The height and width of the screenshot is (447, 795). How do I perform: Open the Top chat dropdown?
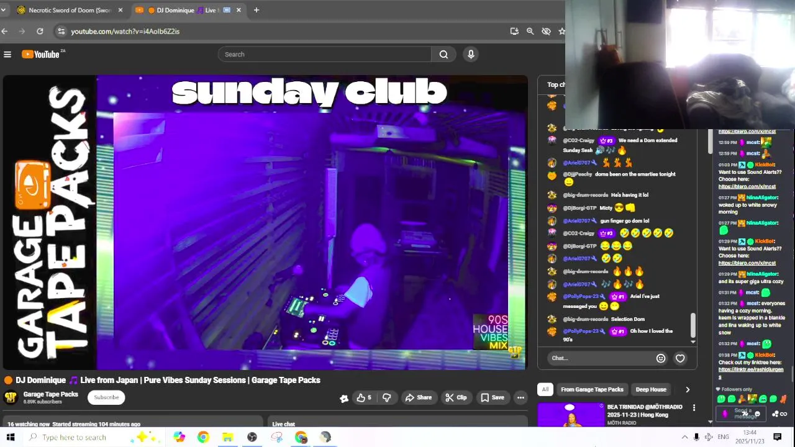pos(556,84)
